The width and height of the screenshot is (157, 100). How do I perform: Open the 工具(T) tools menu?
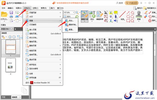coord(52,8)
